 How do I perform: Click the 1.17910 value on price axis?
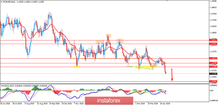[x=214, y=14]
